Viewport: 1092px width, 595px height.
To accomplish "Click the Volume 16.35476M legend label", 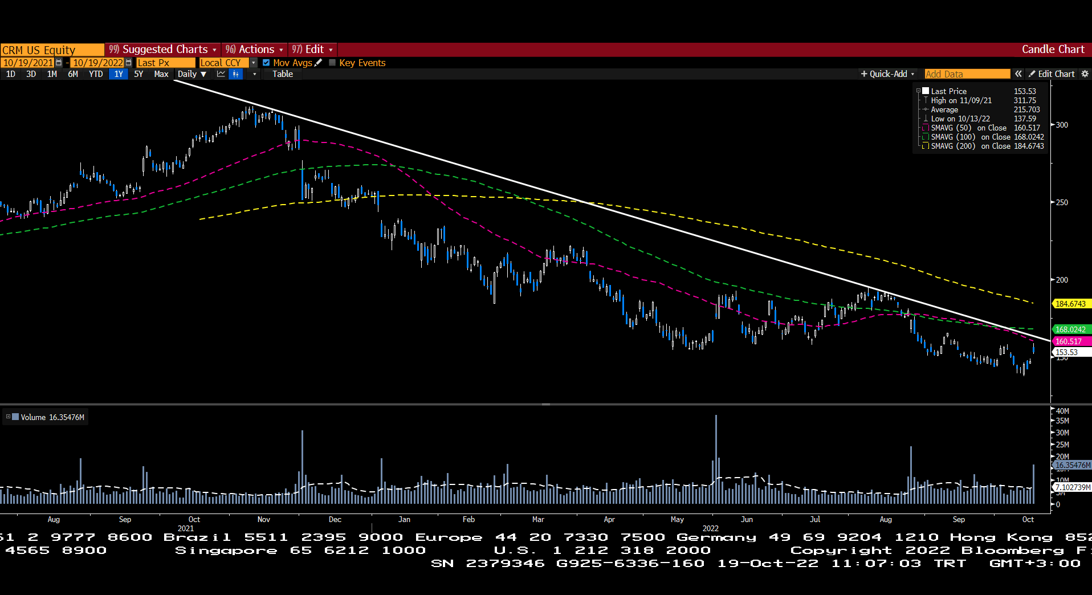I will (x=52, y=417).
